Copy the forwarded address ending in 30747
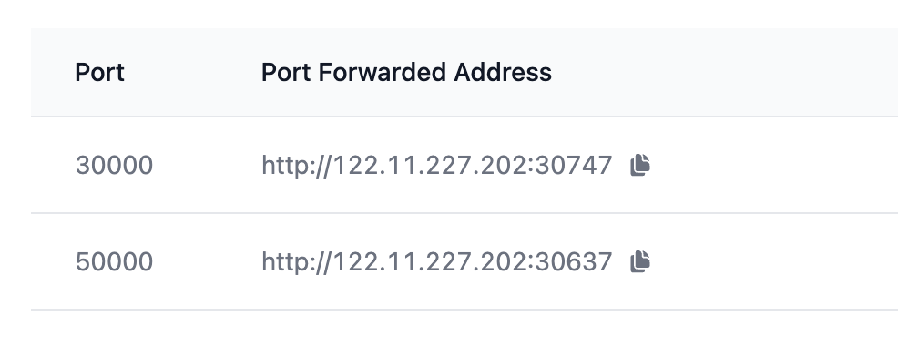This screenshot has height=357, width=898. (x=640, y=165)
